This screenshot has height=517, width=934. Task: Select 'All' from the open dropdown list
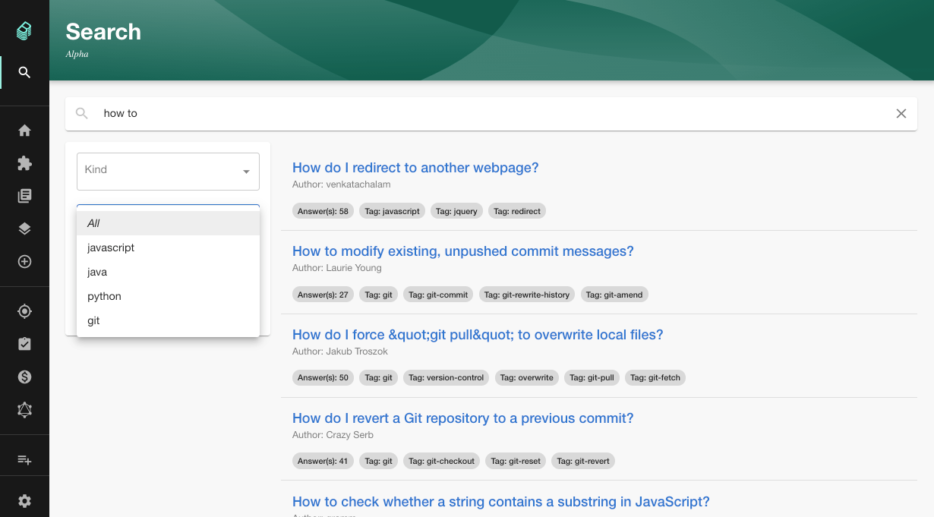pyautogui.click(x=168, y=223)
